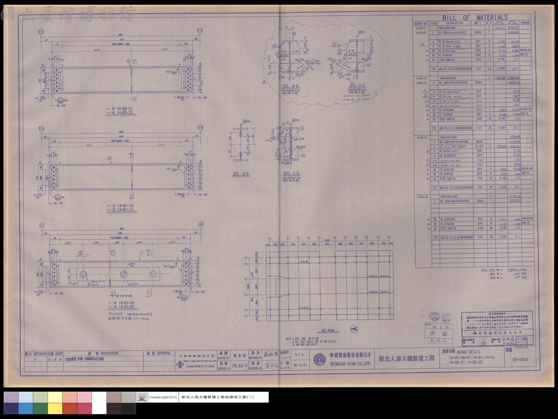Viewport: 558px width, 419px height.
Task: Click the cross-shaped steel company logo in title block
Action: point(181,364)
